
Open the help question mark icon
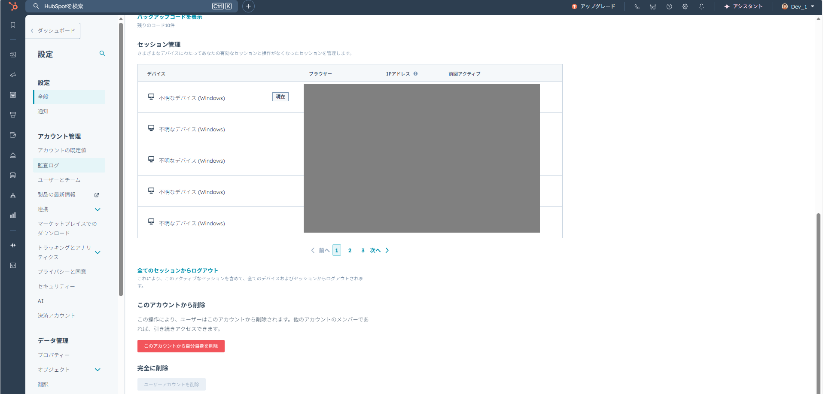point(669,6)
